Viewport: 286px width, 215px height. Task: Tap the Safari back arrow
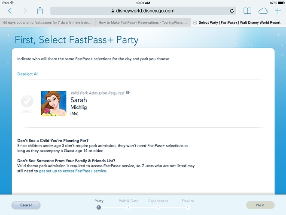pos(10,11)
